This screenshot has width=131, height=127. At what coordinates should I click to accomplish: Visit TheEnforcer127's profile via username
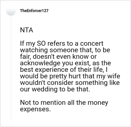(34, 11)
